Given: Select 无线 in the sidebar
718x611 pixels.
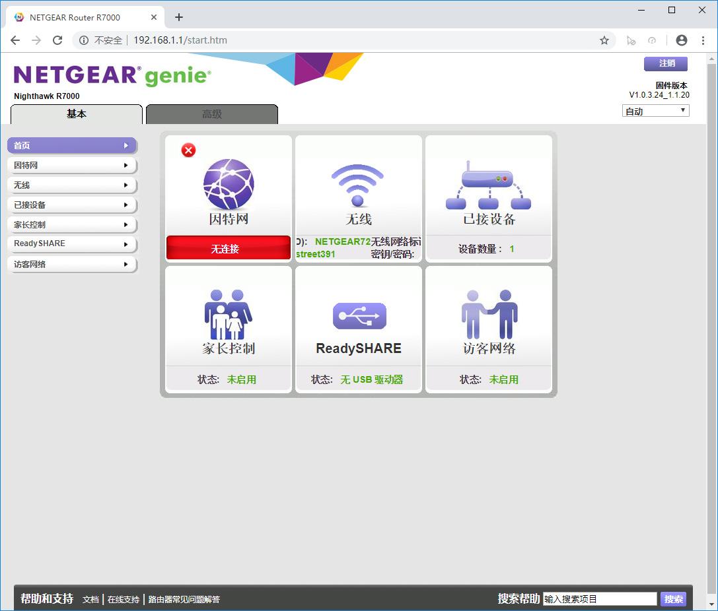Looking at the screenshot, I should coord(73,185).
